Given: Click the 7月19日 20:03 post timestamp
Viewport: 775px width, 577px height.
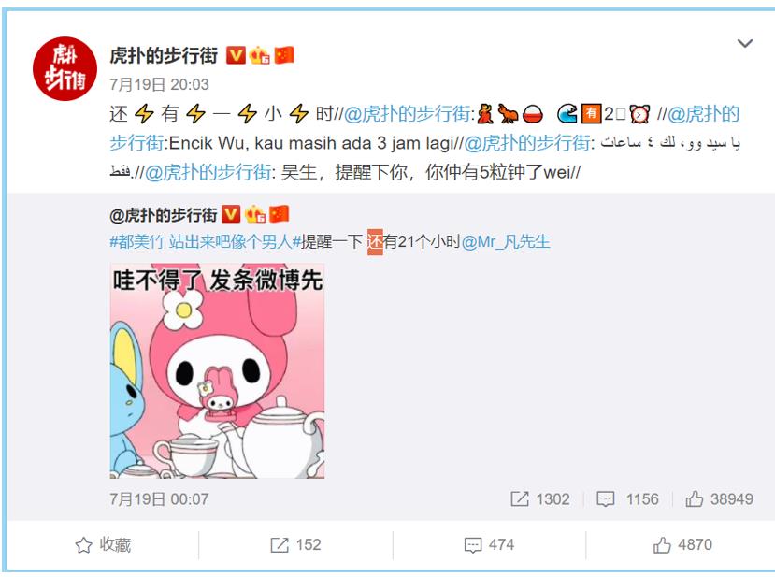Looking at the screenshot, I should 159,84.
